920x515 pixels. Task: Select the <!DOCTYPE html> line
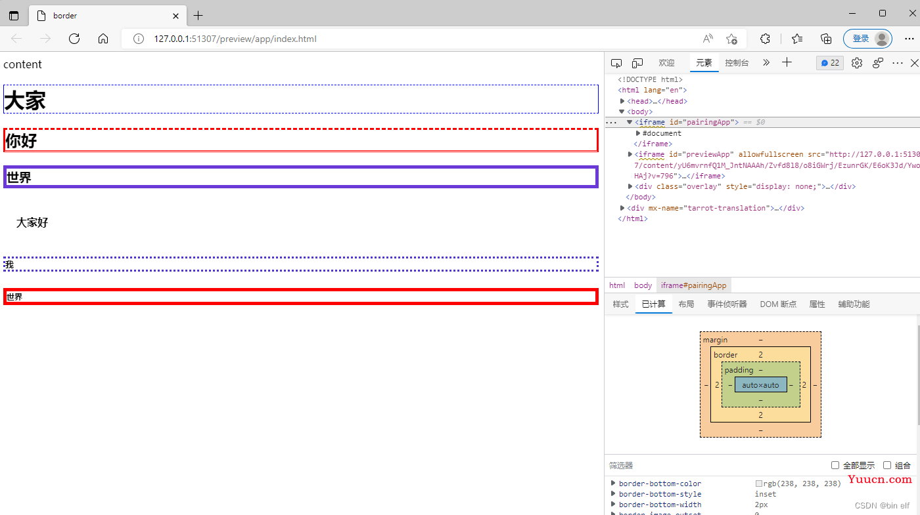pos(650,79)
